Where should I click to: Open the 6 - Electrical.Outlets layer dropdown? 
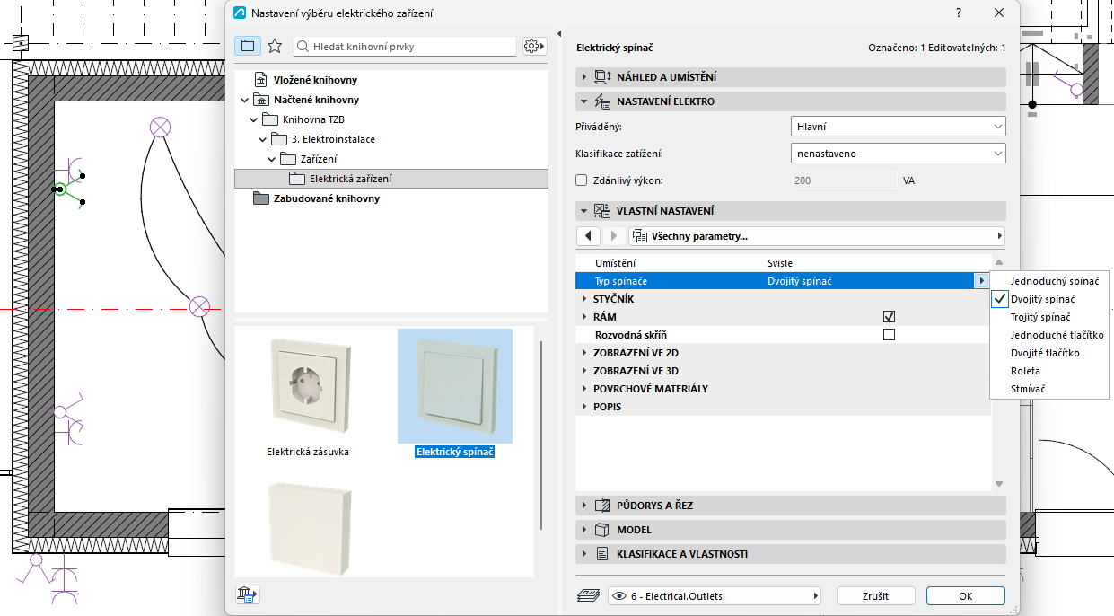715,595
